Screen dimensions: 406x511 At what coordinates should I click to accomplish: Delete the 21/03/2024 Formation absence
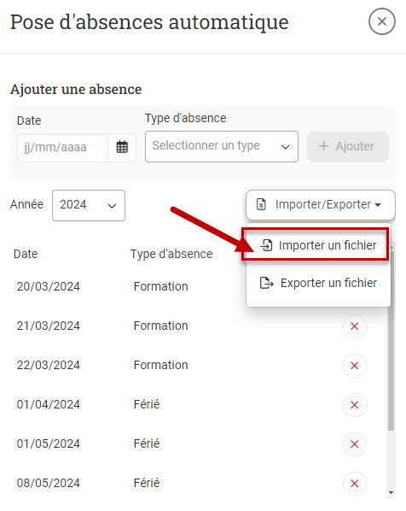pyautogui.click(x=355, y=326)
